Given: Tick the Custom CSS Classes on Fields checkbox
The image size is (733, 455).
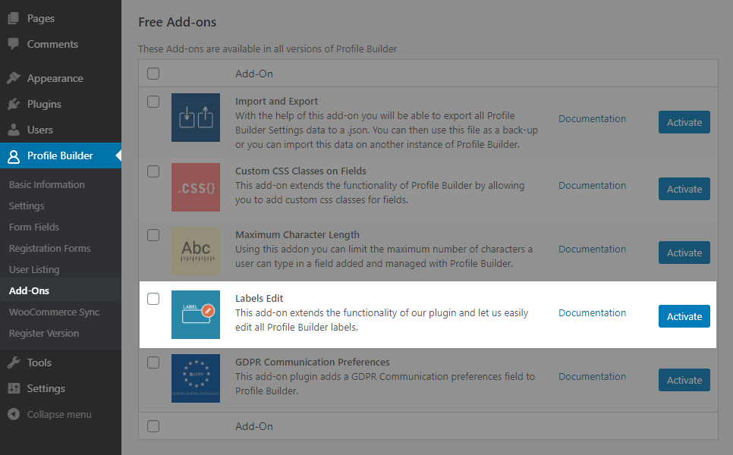Looking at the screenshot, I should pyautogui.click(x=153, y=171).
